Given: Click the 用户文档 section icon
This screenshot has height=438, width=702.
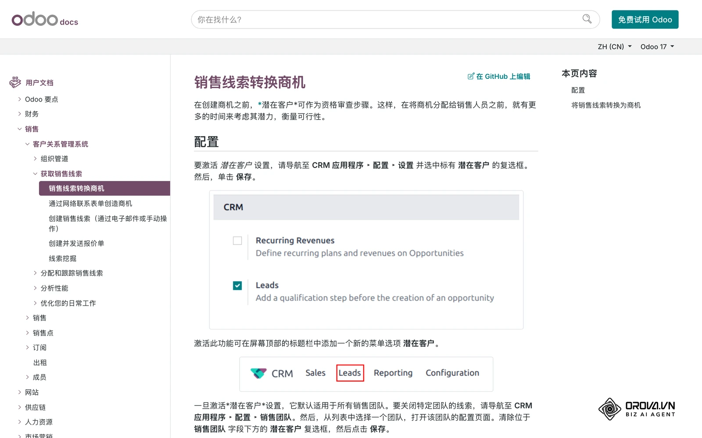Looking at the screenshot, I should 15,82.
